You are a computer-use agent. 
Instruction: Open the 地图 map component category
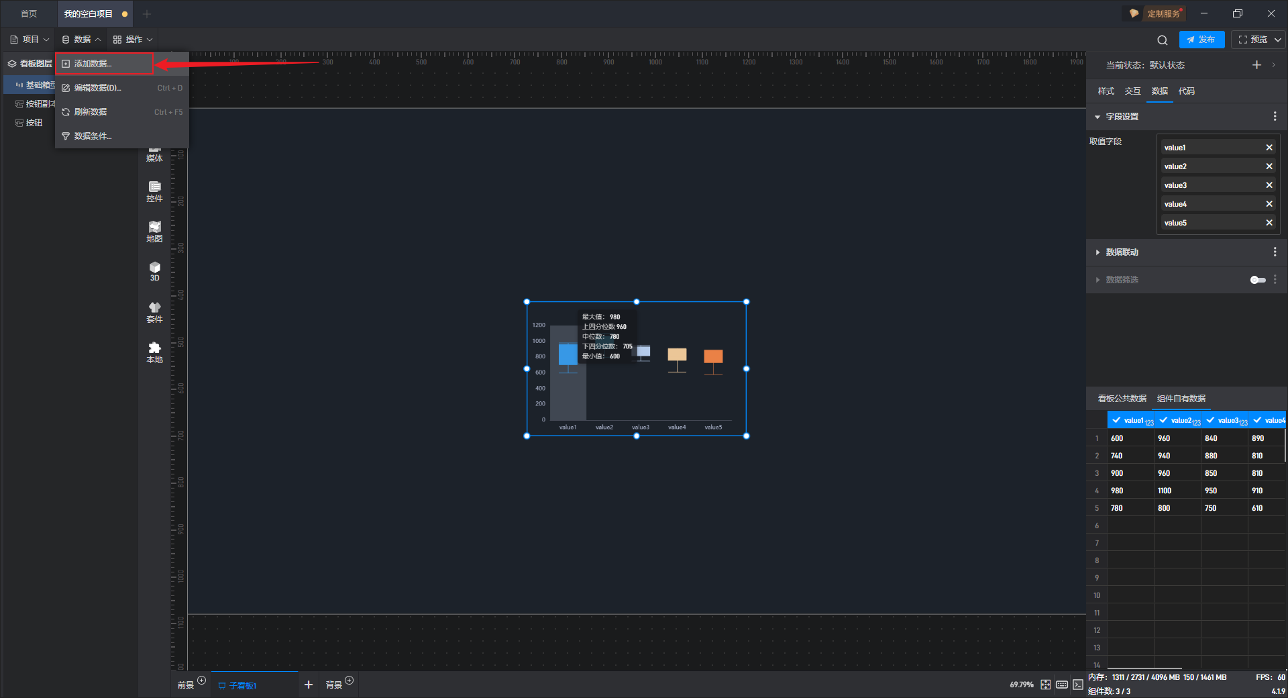[x=154, y=231]
